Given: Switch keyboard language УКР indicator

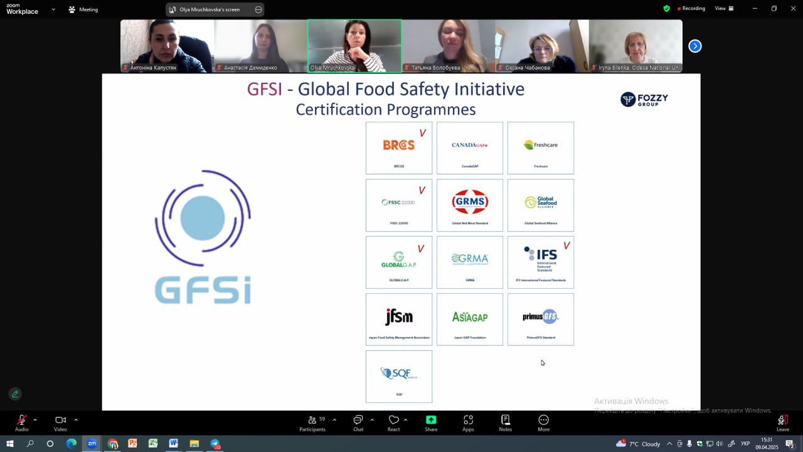Looking at the screenshot, I should (x=745, y=444).
